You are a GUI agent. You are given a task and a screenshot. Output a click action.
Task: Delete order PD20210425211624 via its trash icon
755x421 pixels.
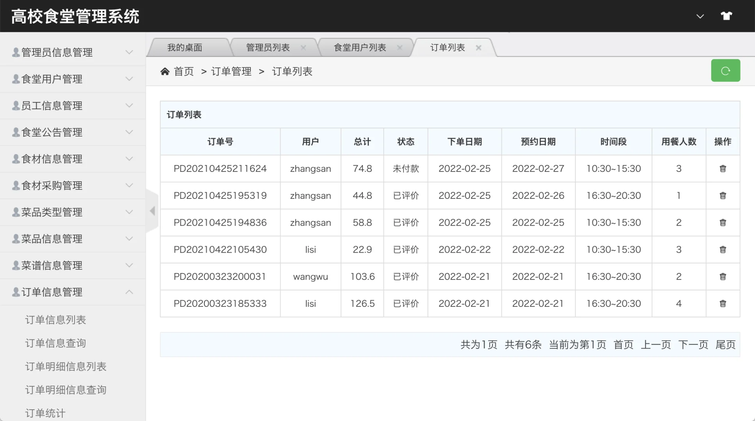click(x=723, y=168)
